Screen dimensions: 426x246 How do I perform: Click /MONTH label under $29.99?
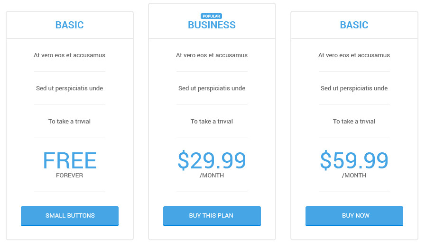212,176
